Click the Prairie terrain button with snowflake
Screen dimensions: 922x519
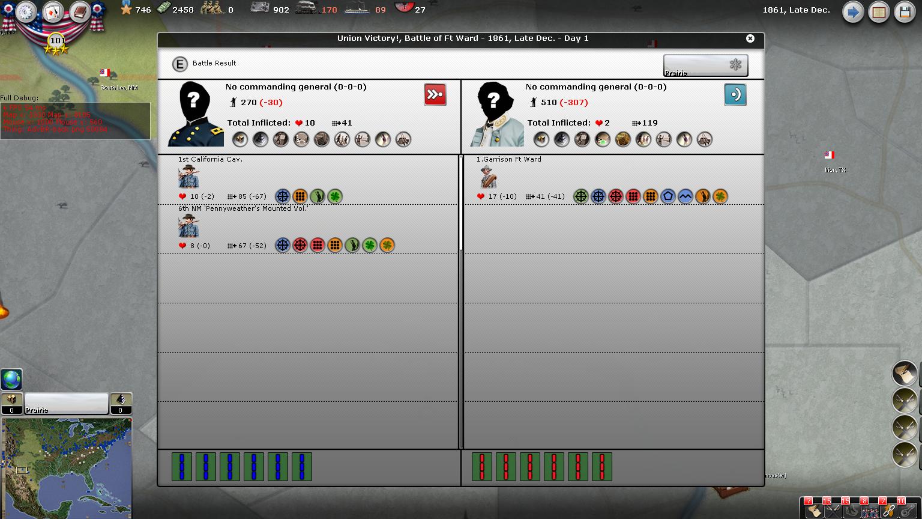[x=705, y=65]
